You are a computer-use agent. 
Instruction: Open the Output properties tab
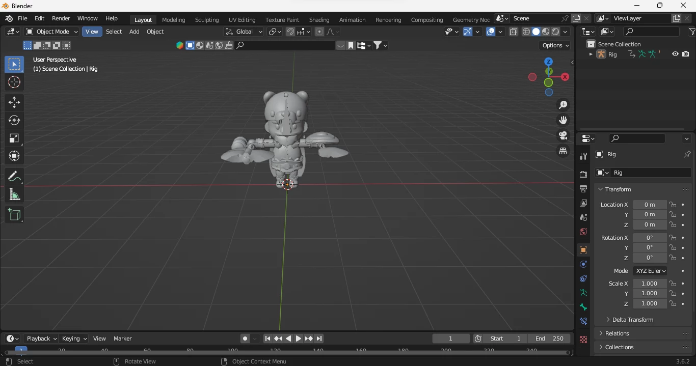[x=583, y=188]
